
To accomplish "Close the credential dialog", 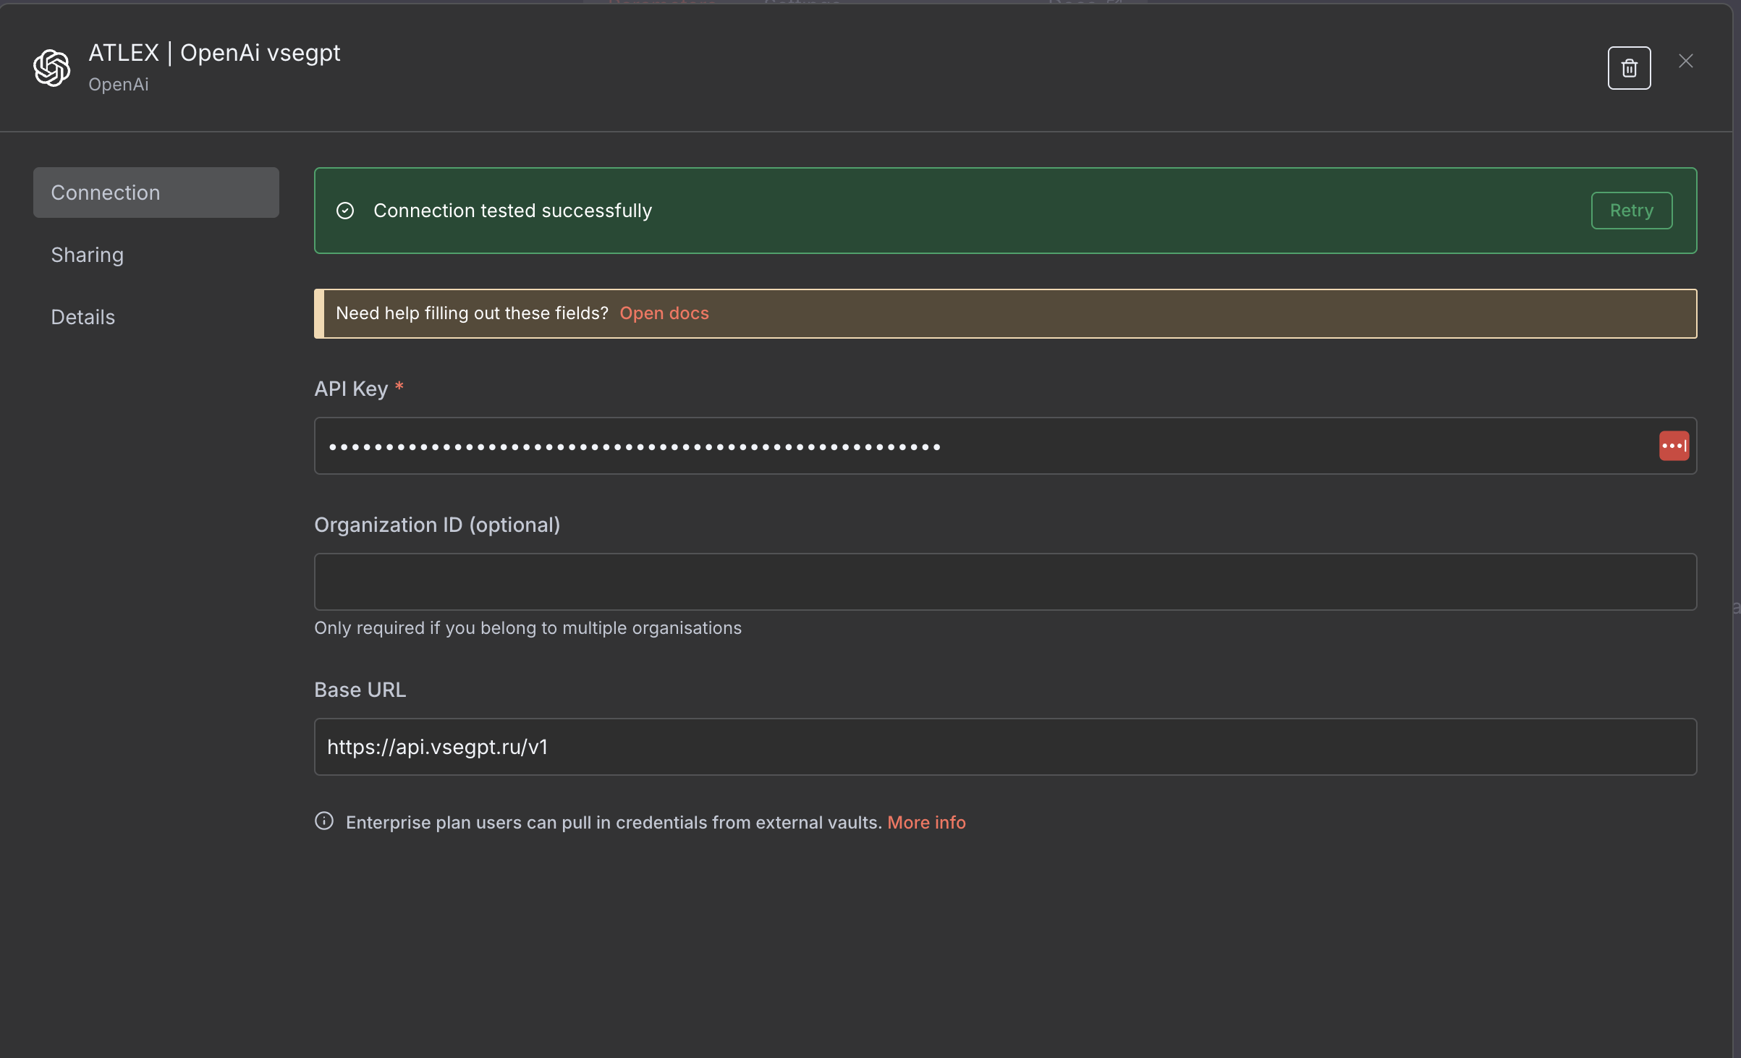I will [1686, 62].
